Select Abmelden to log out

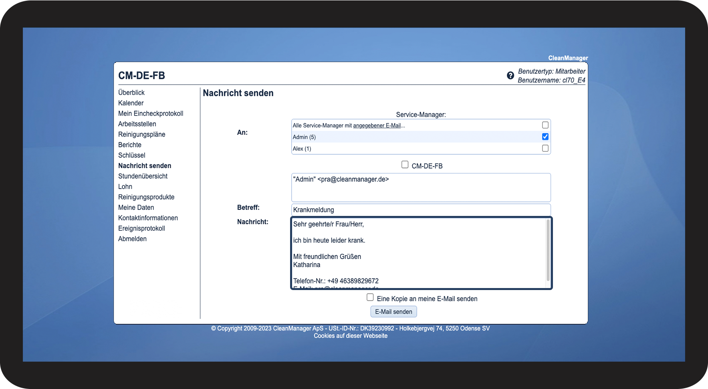click(132, 239)
